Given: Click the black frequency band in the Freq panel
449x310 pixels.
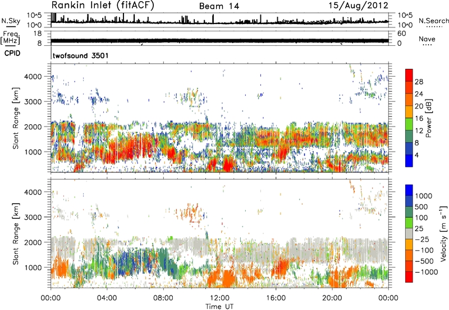Looking at the screenshot, I should 219,41.
